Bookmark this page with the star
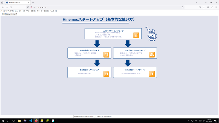Image resolution: width=219 pixels, height=123 pixels. click(x=183, y=7)
